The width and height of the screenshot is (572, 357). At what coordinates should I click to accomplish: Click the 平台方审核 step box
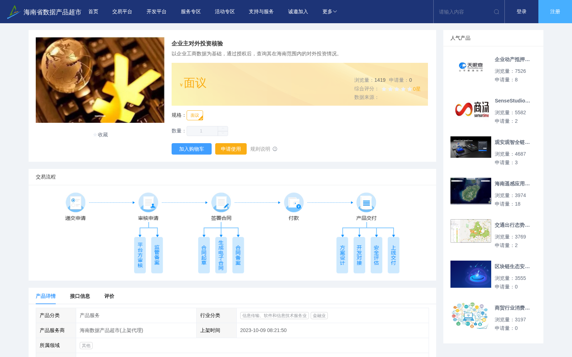pos(140,255)
